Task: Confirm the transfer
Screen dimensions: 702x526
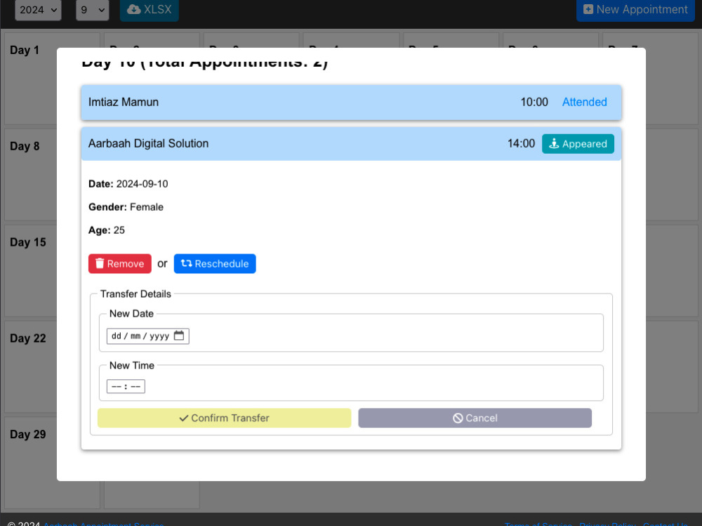Action: [225, 418]
